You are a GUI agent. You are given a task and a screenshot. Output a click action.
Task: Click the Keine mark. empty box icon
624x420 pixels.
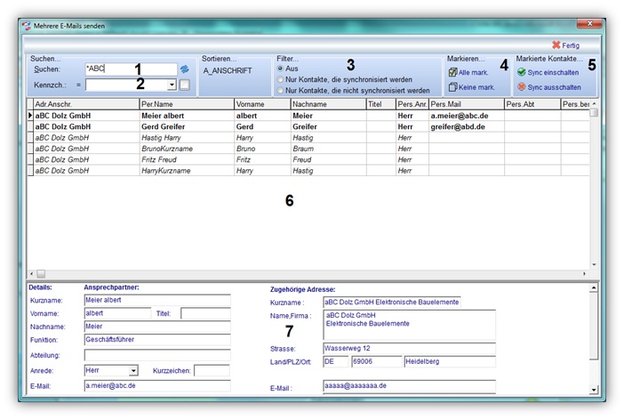[x=452, y=87]
